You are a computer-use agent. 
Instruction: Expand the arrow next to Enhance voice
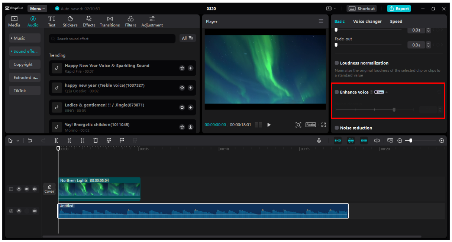click(x=387, y=92)
